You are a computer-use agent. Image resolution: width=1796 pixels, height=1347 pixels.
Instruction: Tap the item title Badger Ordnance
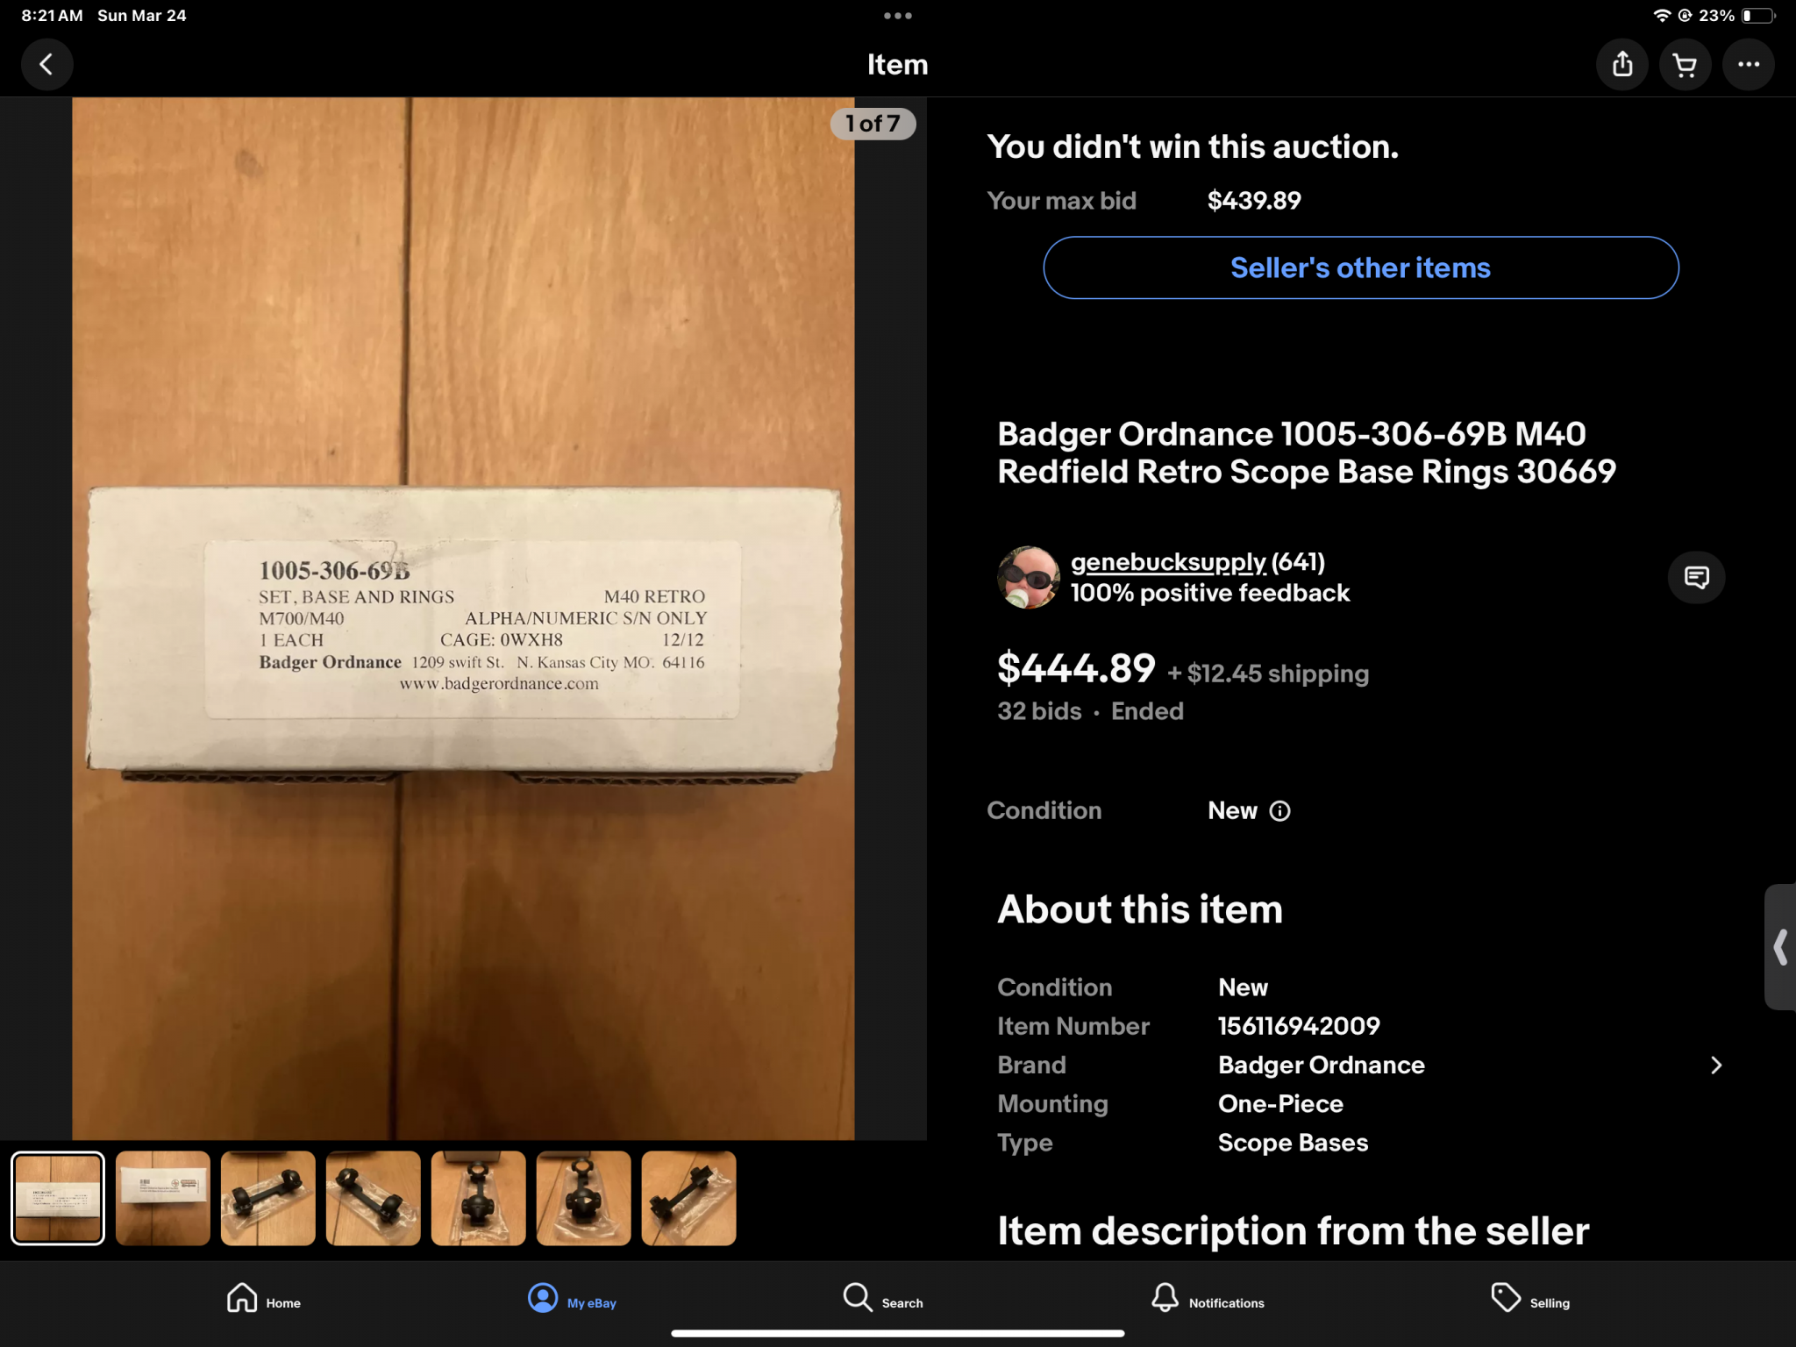1307,453
